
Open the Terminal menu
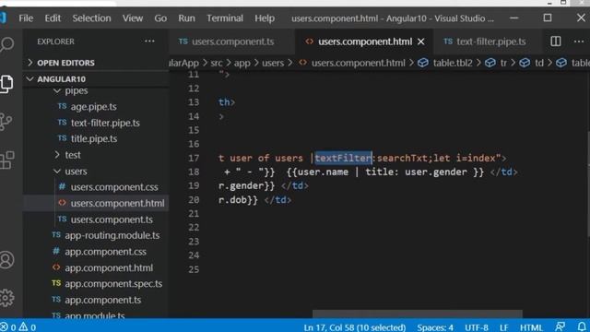coord(225,18)
